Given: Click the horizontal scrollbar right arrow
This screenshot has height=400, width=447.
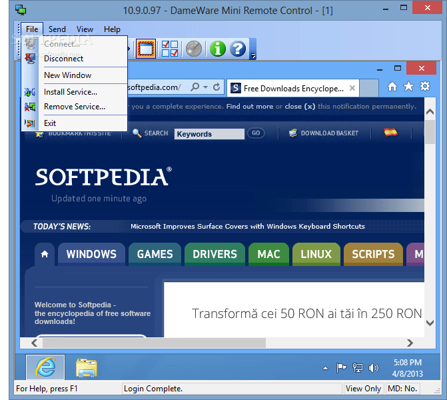Looking at the screenshot, I should (410, 343).
